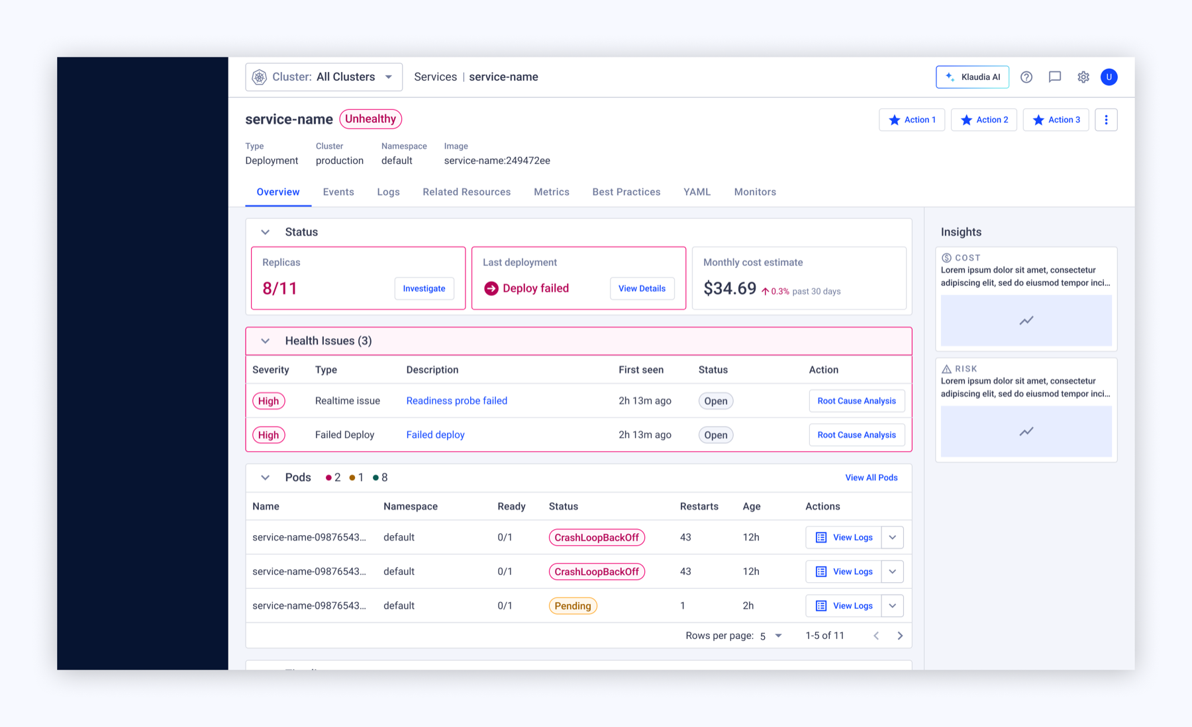This screenshot has width=1192, height=727.
Task: Click the image name service-name:249472ee
Action: pyautogui.click(x=497, y=161)
